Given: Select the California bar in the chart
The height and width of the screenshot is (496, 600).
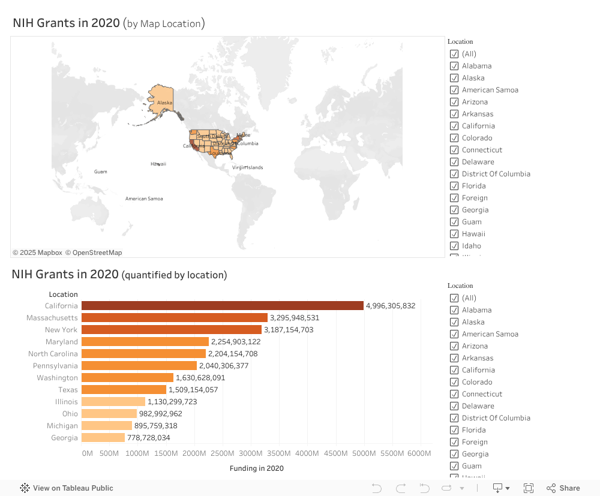Looking at the screenshot, I should click(223, 305).
